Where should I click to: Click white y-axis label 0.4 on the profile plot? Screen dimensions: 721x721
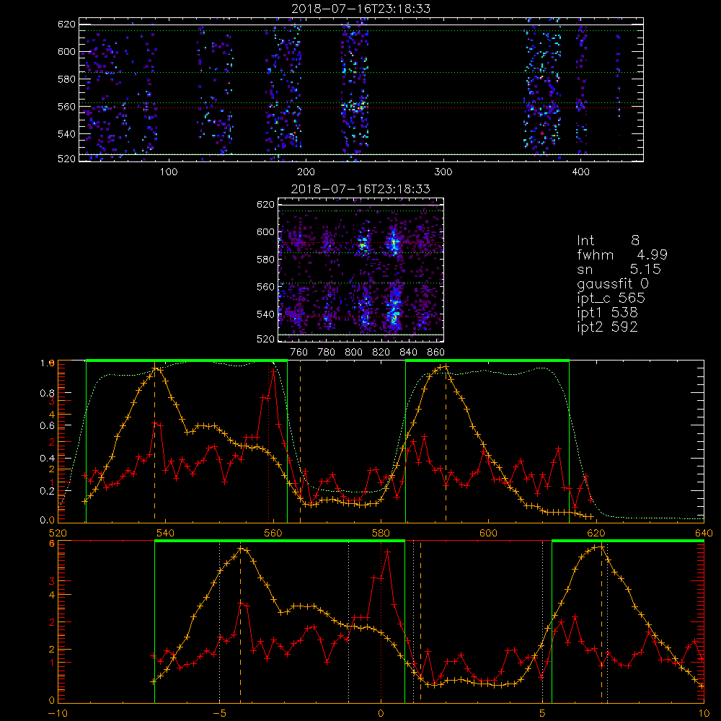click(x=47, y=459)
